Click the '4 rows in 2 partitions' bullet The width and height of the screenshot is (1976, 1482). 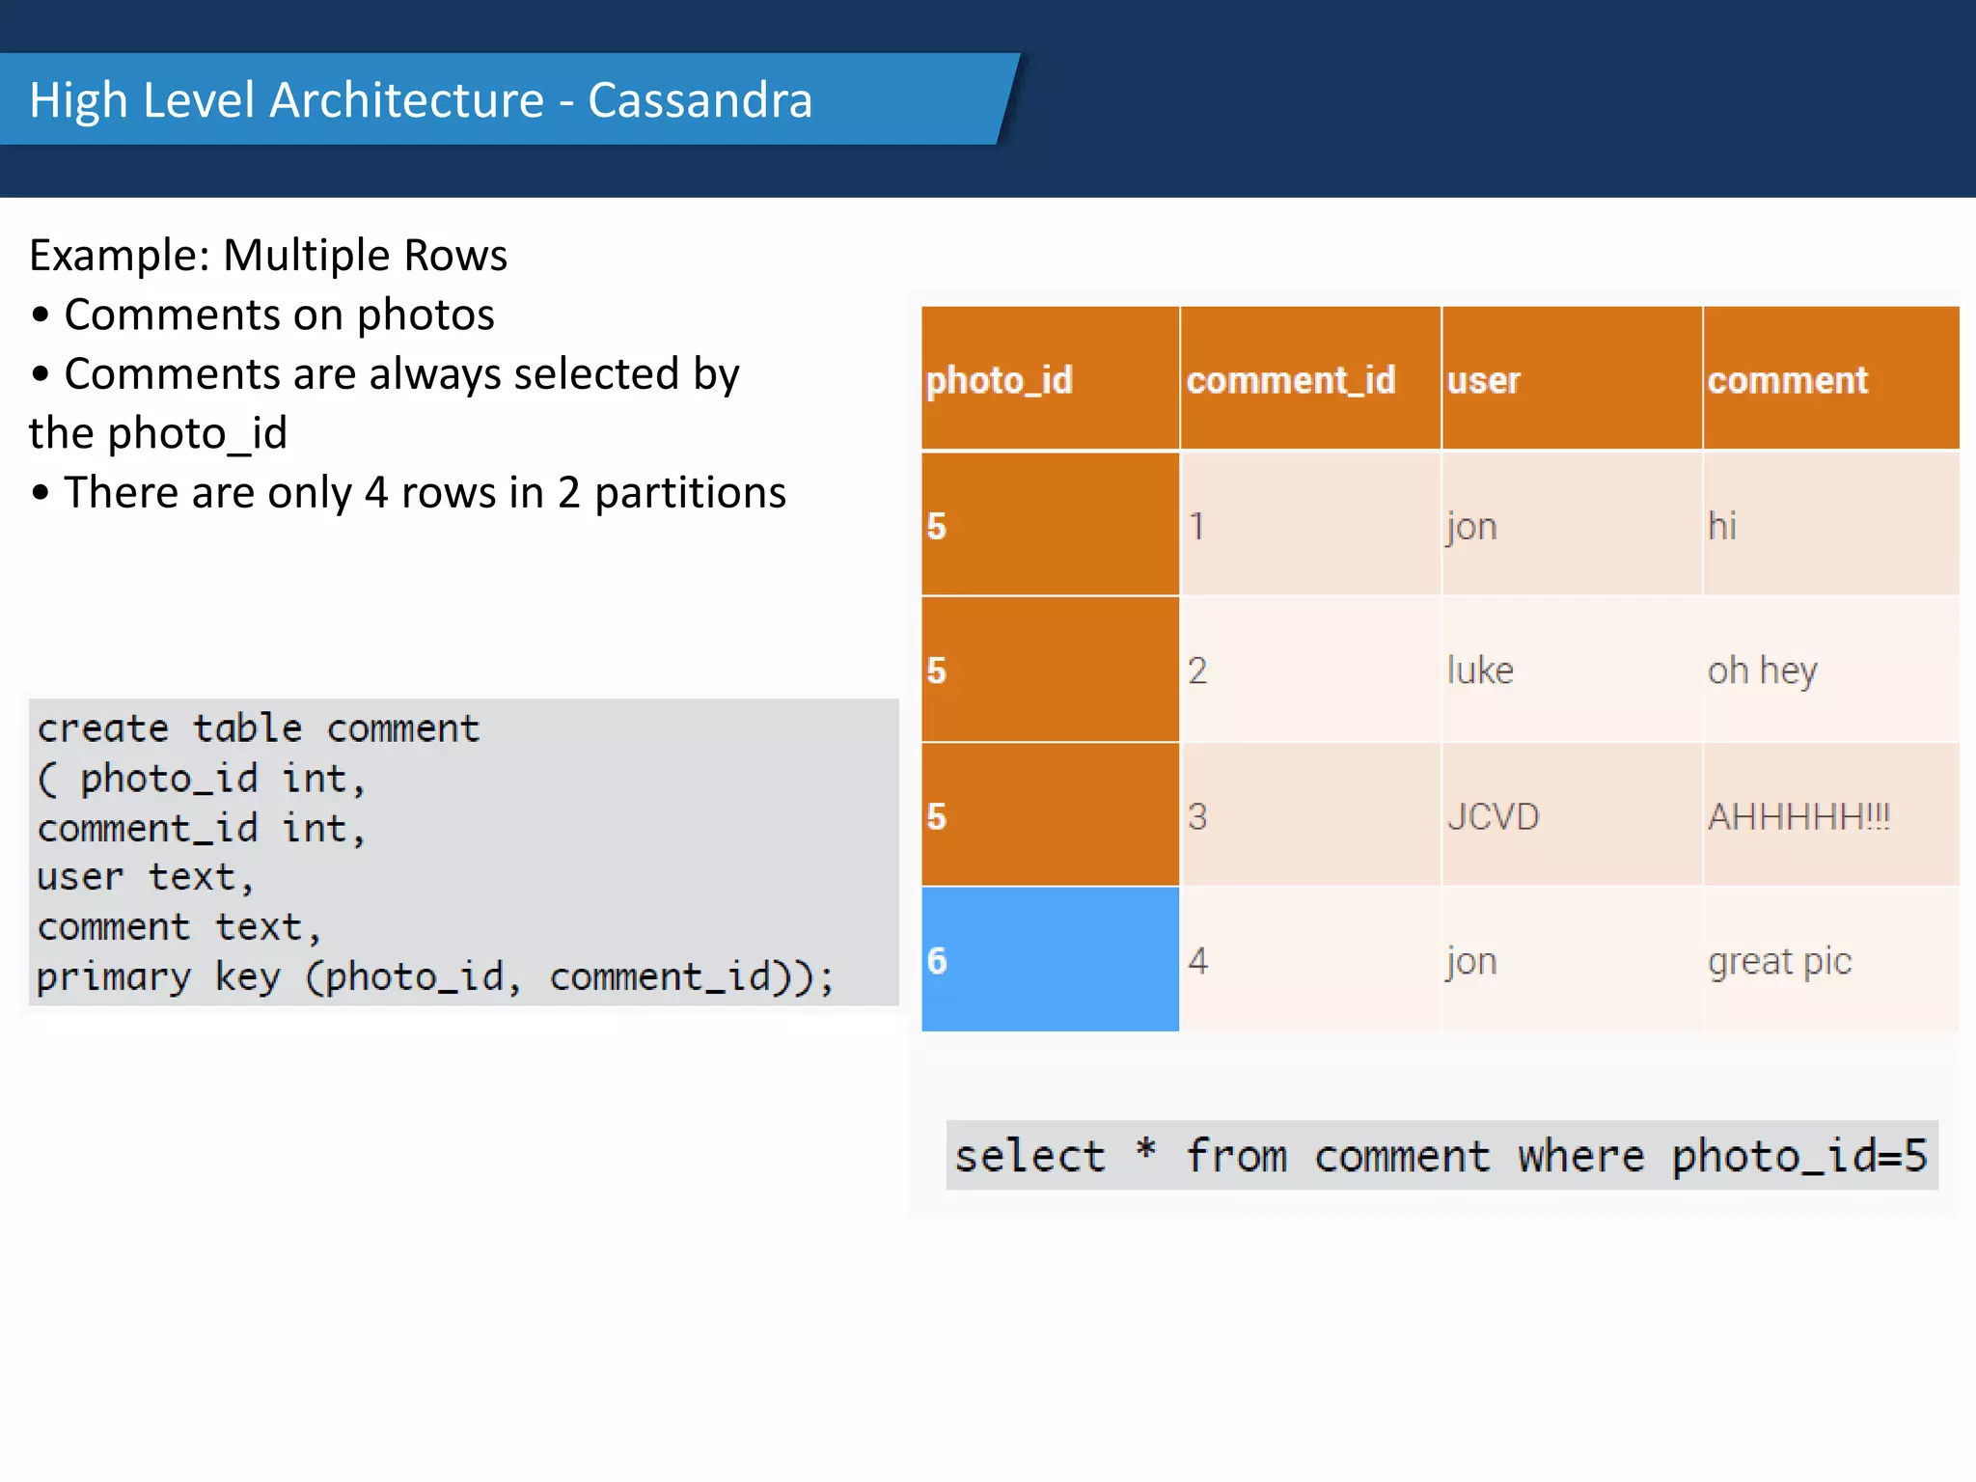click(425, 493)
